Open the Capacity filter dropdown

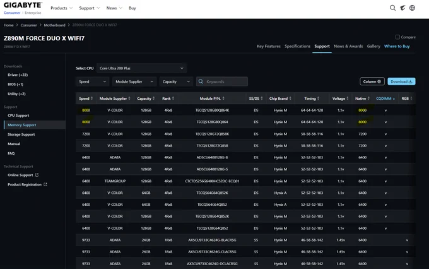pos(176,81)
